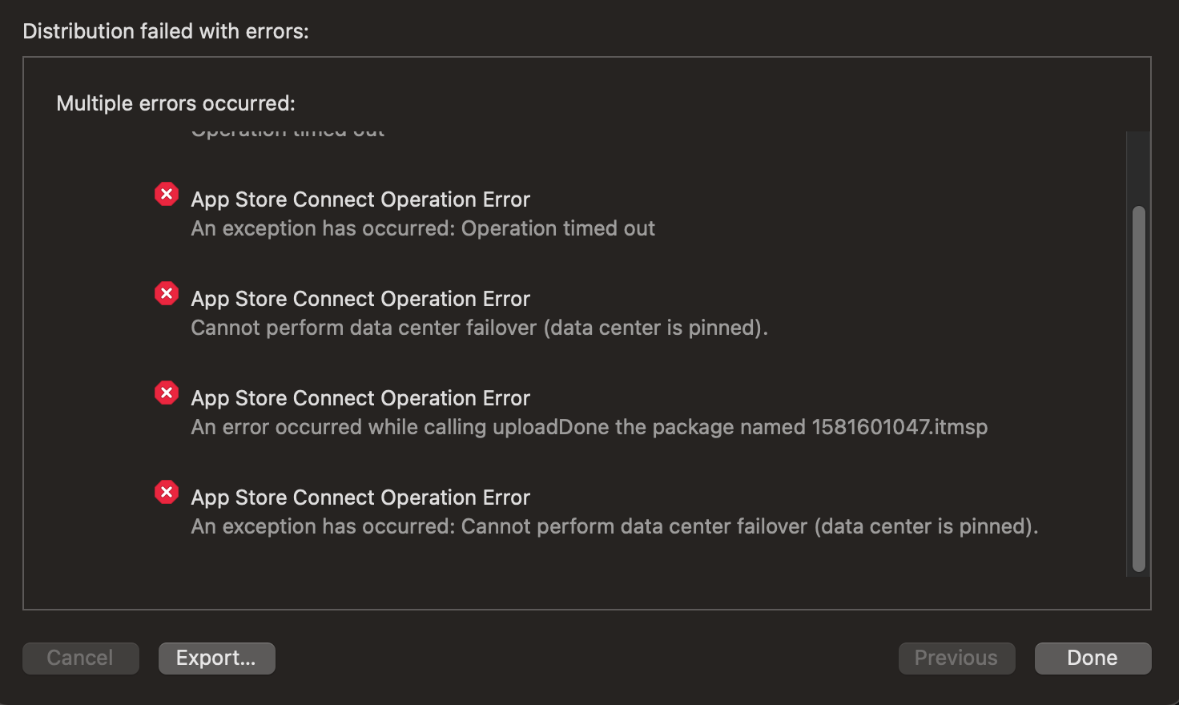Click the 'Multiple errors occurred:' heading
1179x705 pixels.
click(x=175, y=103)
